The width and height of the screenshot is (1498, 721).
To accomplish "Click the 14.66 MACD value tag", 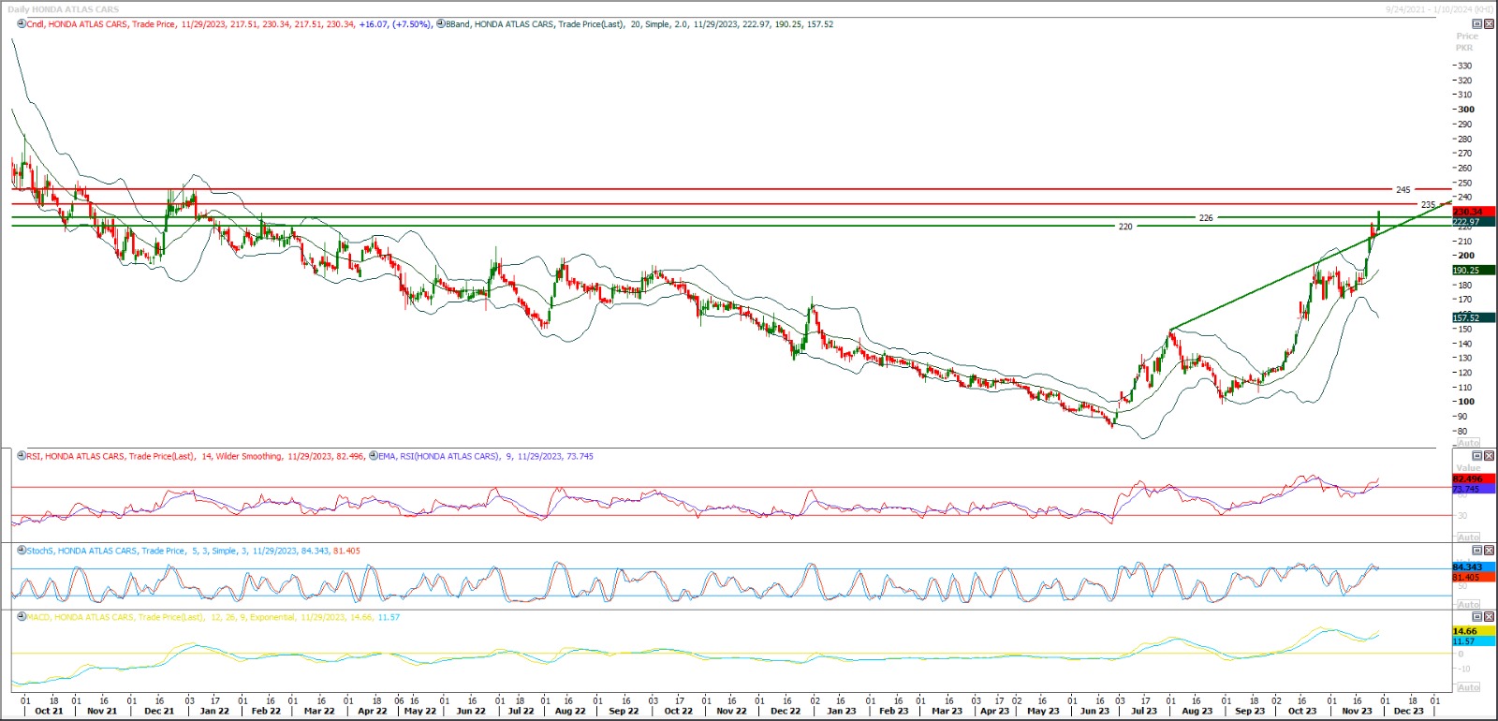I will pyautogui.click(x=1473, y=631).
